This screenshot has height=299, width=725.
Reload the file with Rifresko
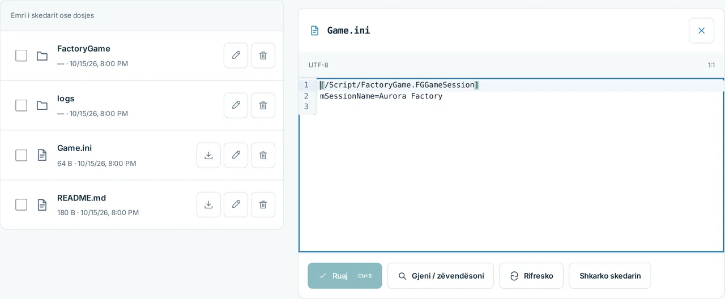531,276
